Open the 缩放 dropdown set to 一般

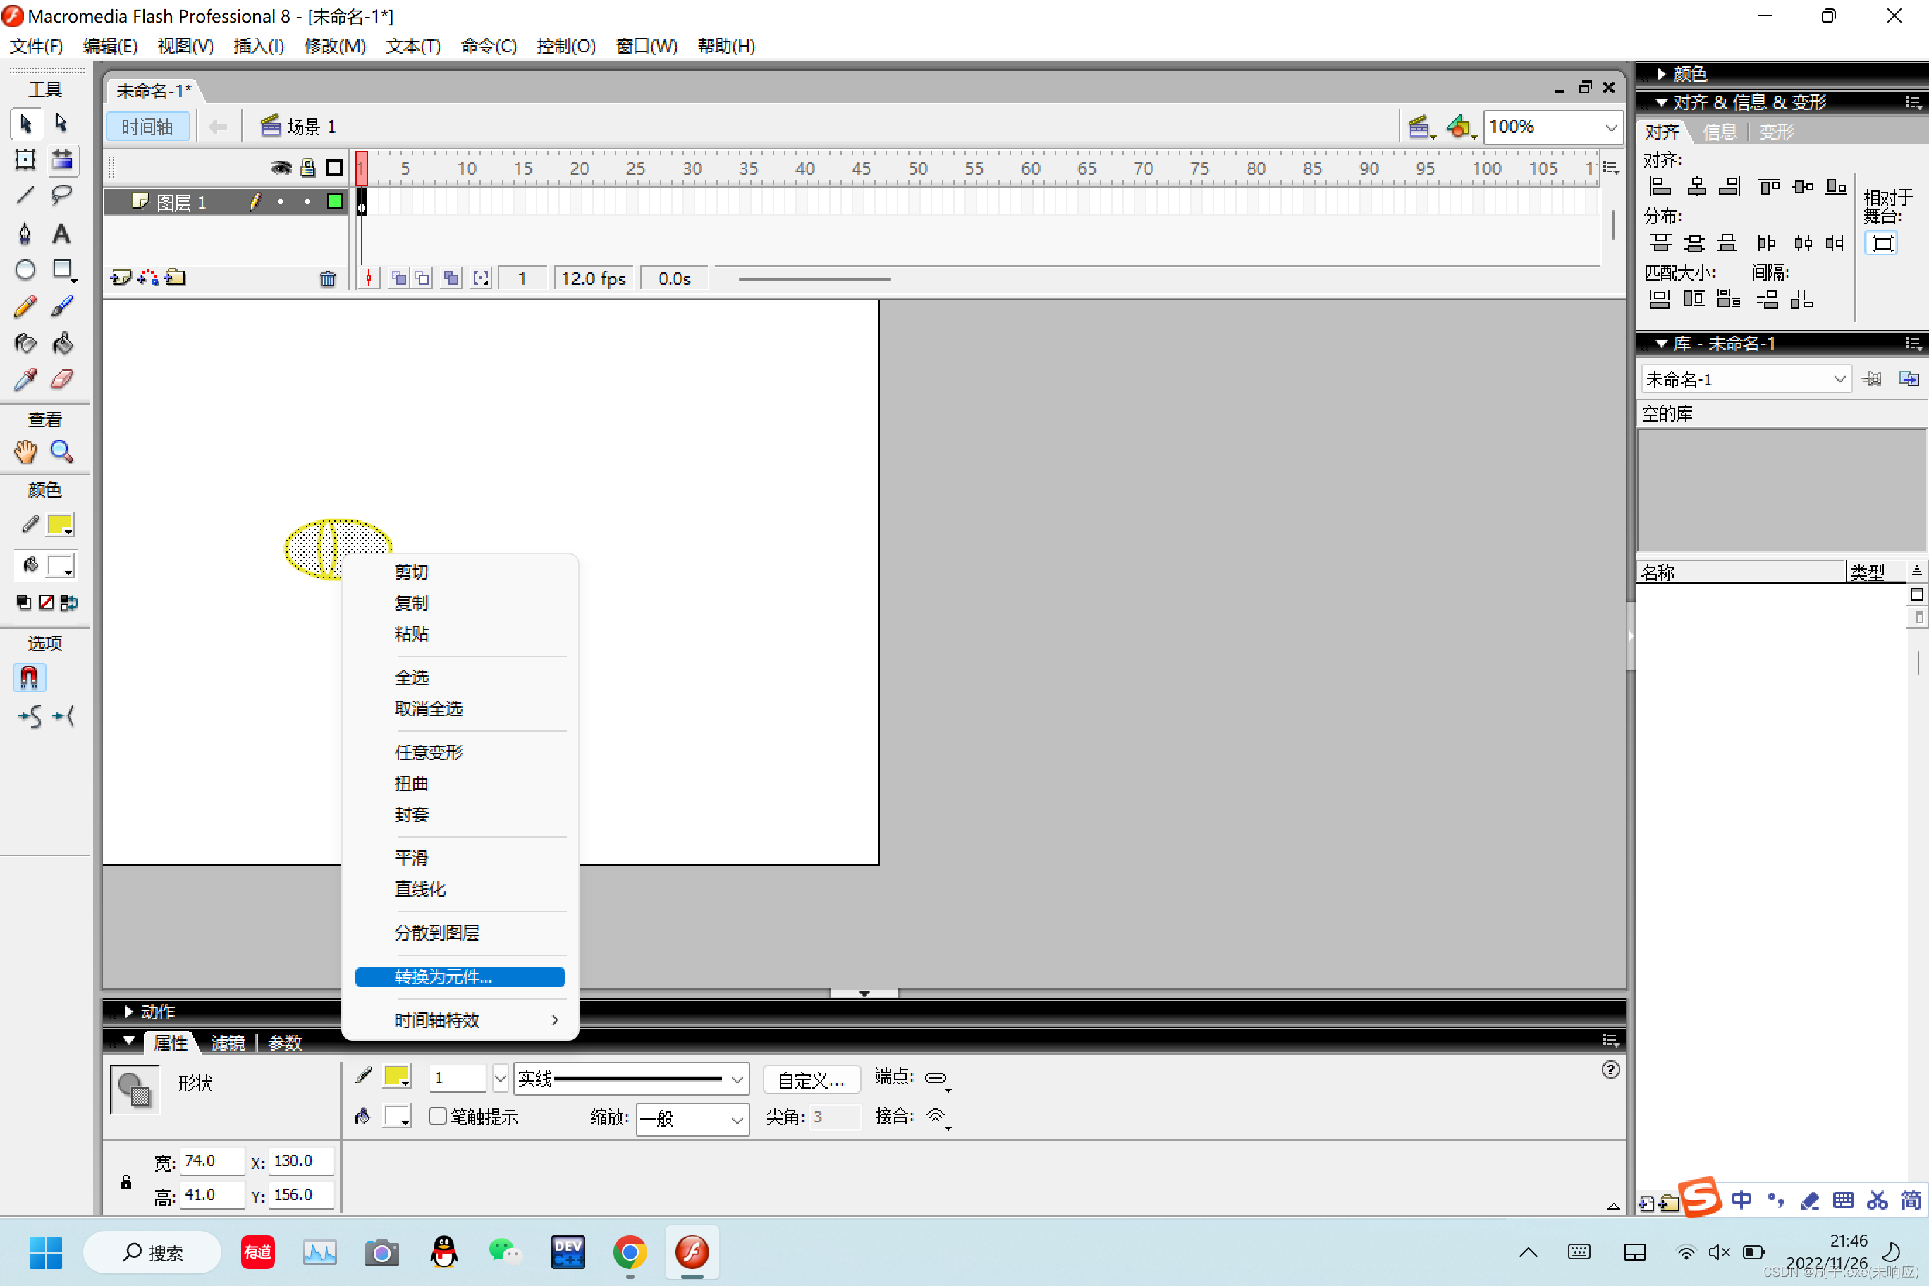coord(692,1119)
